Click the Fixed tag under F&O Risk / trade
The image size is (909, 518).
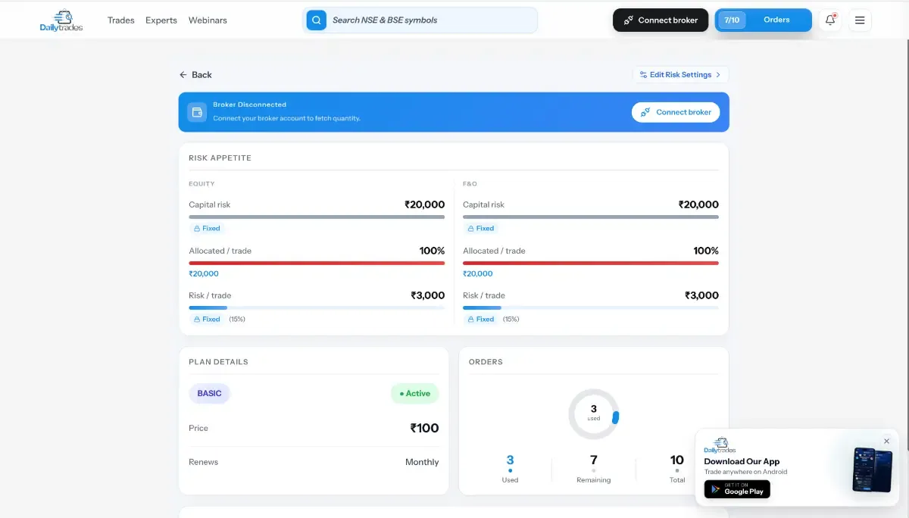[481, 319]
